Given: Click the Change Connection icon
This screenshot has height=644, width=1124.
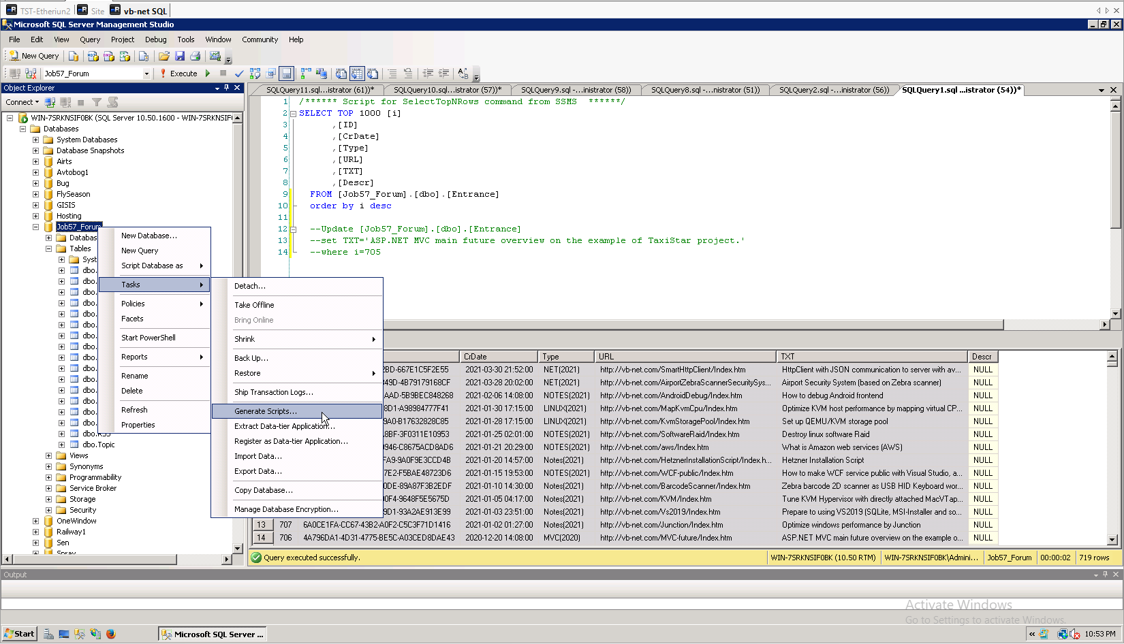Looking at the screenshot, I should (x=31, y=74).
